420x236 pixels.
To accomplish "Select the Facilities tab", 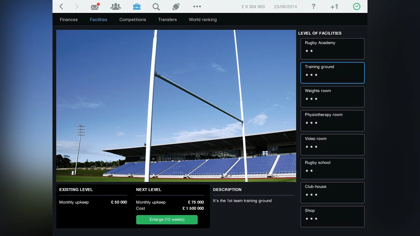I will (99, 20).
